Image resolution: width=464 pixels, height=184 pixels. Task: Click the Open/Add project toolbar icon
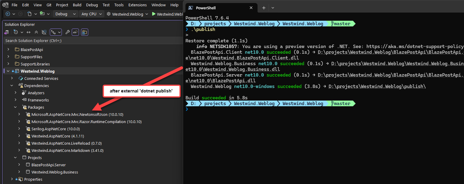pyautogui.click(x=42, y=14)
